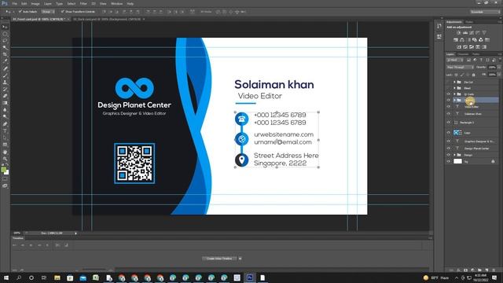The width and height of the screenshot is (503, 283).
Task: Set the foreground color swatch
Action: [x=3, y=170]
